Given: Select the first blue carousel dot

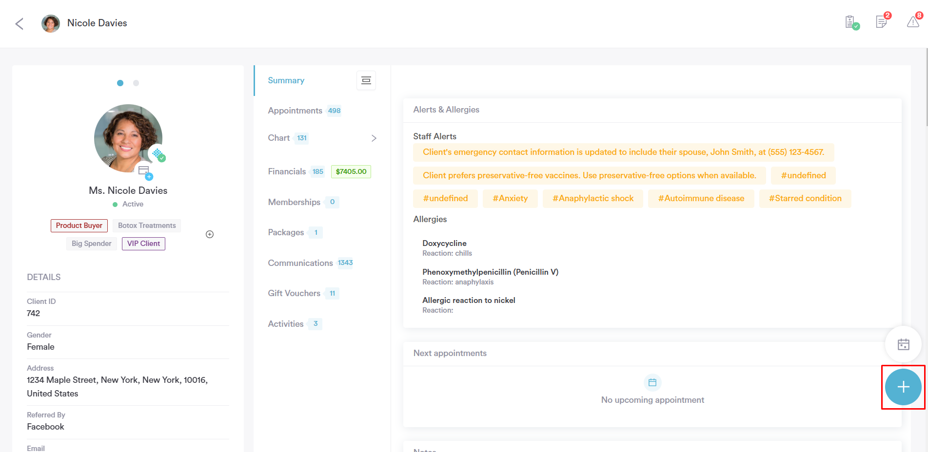Looking at the screenshot, I should coord(120,83).
